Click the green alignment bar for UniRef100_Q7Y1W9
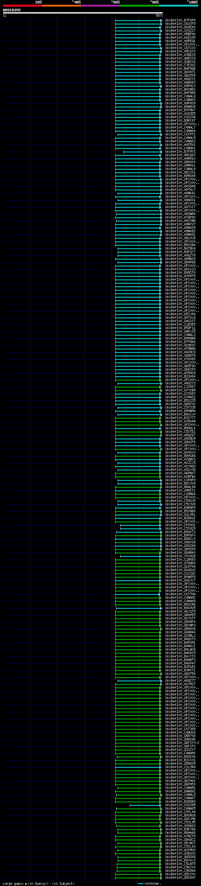Viewport: 201px width, 886px height. [x=139, y=390]
